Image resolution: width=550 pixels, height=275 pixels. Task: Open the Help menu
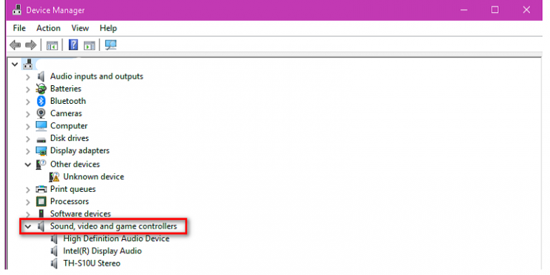[108, 28]
